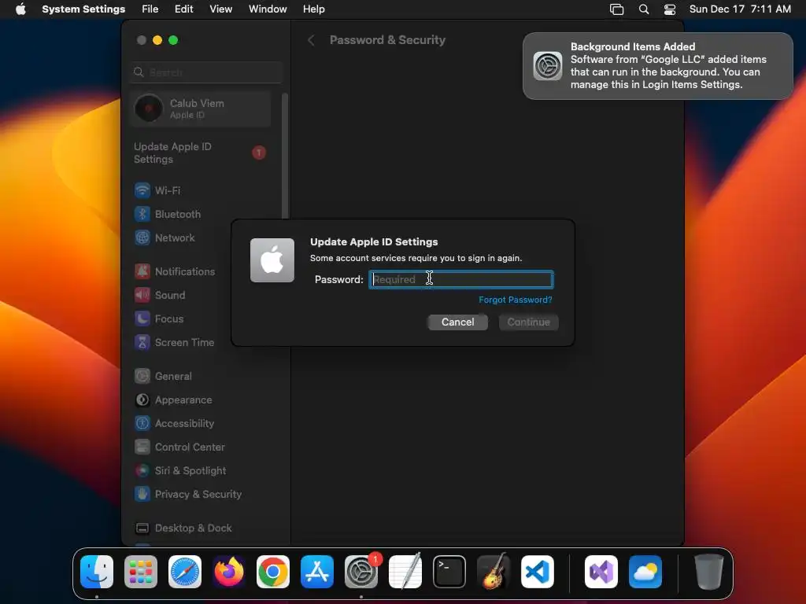Open the Weather app Dock icon
The image size is (806, 604).
(x=645, y=572)
